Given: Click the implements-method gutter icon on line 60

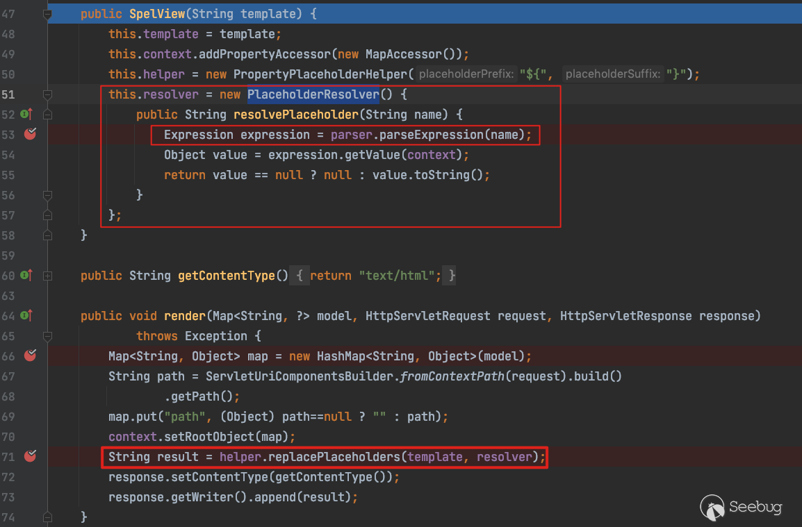Looking at the screenshot, I should tap(26, 276).
